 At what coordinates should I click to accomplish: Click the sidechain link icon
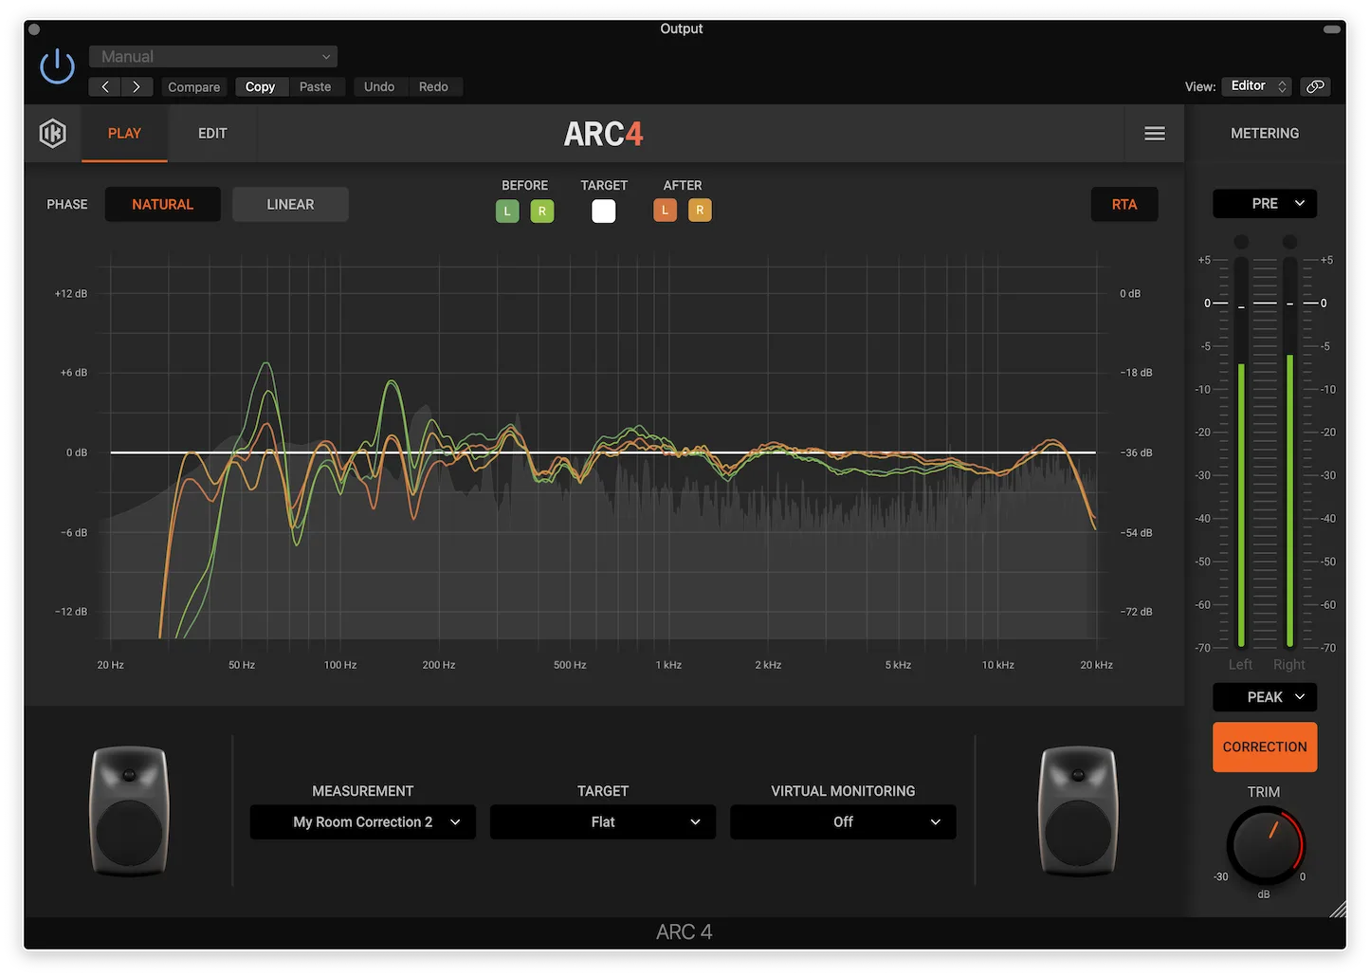click(x=1315, y=86)
